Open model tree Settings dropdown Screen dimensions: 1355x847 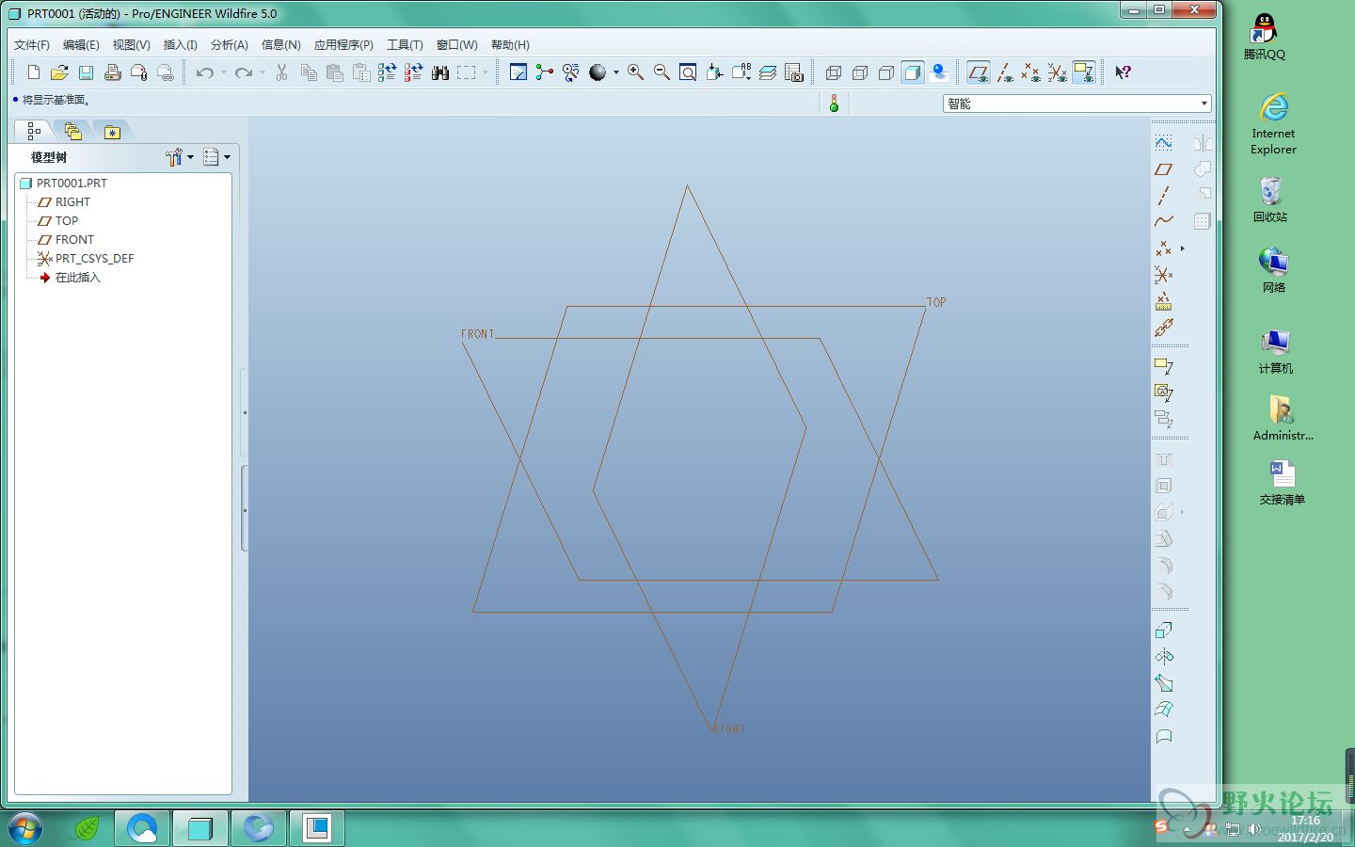coord(179,157)
